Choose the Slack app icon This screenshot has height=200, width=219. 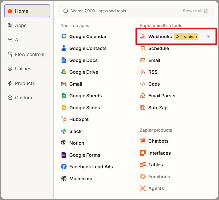(x=64, y=131)
